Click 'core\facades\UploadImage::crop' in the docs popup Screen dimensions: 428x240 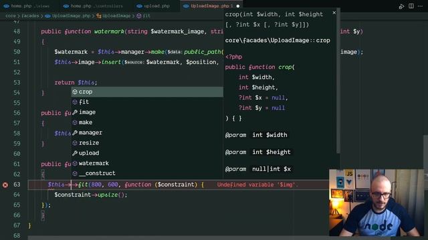[278, 41]
